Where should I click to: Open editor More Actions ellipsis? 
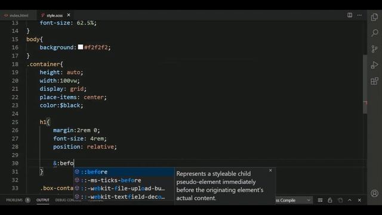pos(359,15)
